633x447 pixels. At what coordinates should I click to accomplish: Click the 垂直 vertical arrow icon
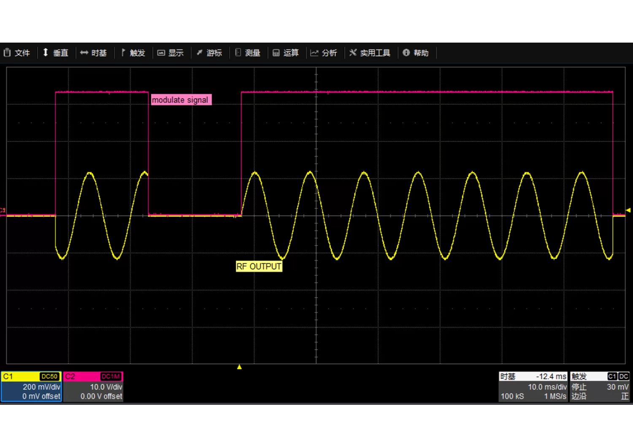(46, 53)
